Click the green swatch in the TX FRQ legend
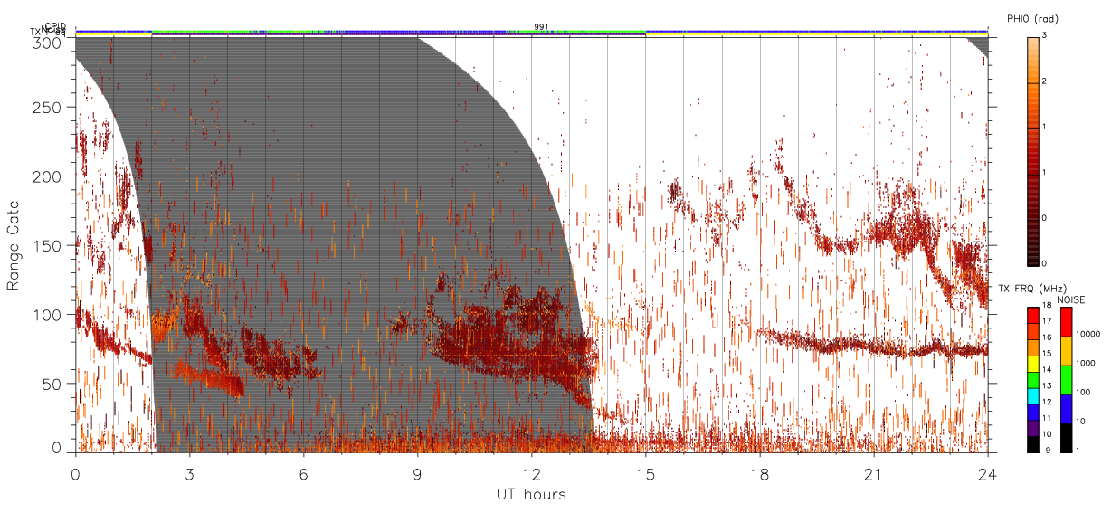This screenshot has height=513, width=1111. pyautogui.click(x=1033, y=379)
